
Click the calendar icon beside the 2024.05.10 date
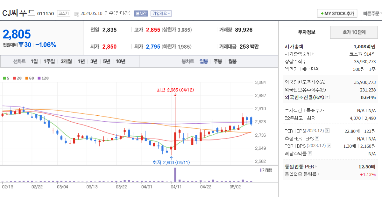pos(76,14)
